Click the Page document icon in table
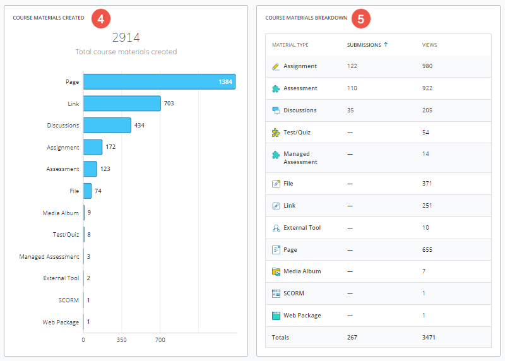505x361 pixels. pos(276,250)
